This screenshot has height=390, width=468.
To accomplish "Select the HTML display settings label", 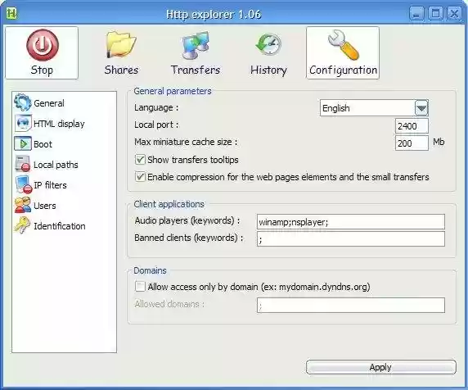I will click(x=59, y=124).
